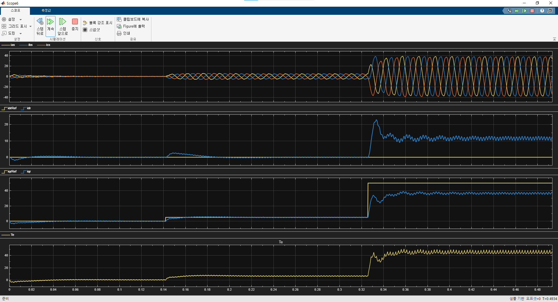The width and height of the screenshot is (558, 302).
Task: Expand the 설정 dropdown arrow
Action: [x=21, y=20]
